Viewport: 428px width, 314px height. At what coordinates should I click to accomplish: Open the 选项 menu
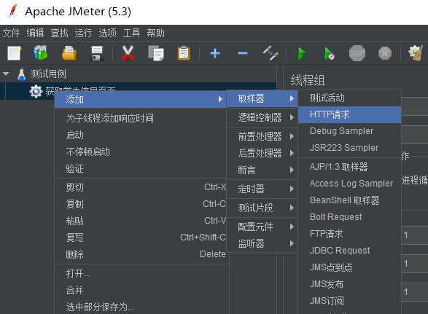(107, 34)
